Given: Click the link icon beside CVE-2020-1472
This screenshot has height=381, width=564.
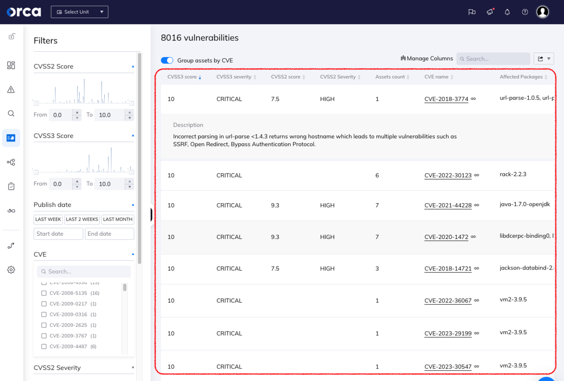Looking at the screenshot, I should [x=473, y=237].
